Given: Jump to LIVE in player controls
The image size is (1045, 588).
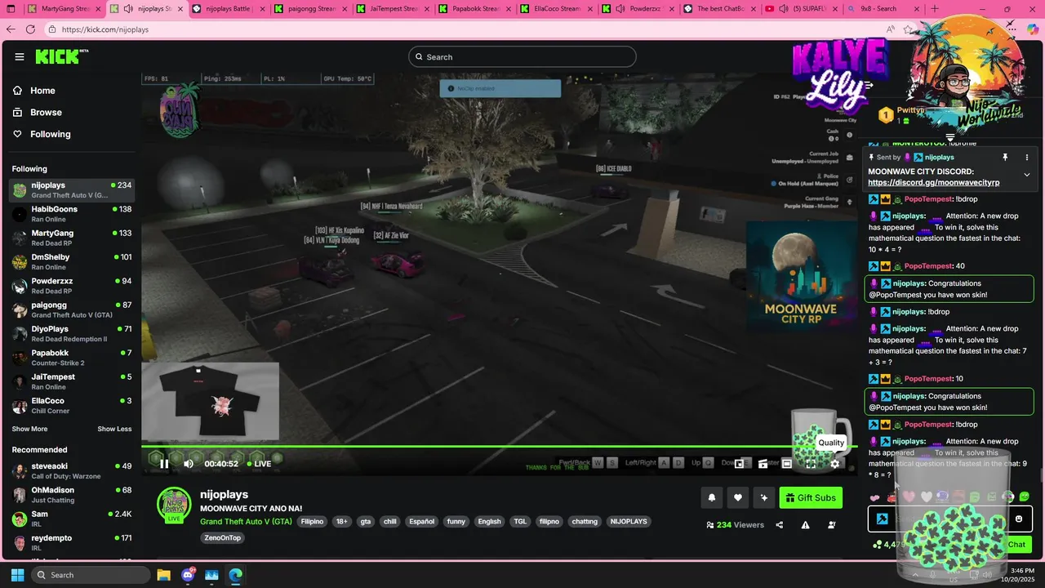Looking at the screenshot, I should point(258,464).
